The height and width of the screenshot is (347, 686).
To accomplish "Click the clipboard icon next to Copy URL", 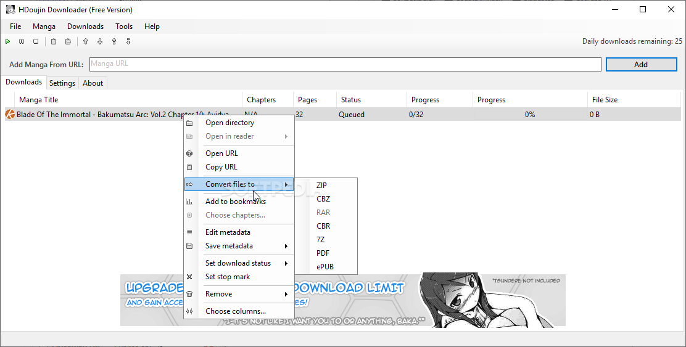I will coord(189,167).
